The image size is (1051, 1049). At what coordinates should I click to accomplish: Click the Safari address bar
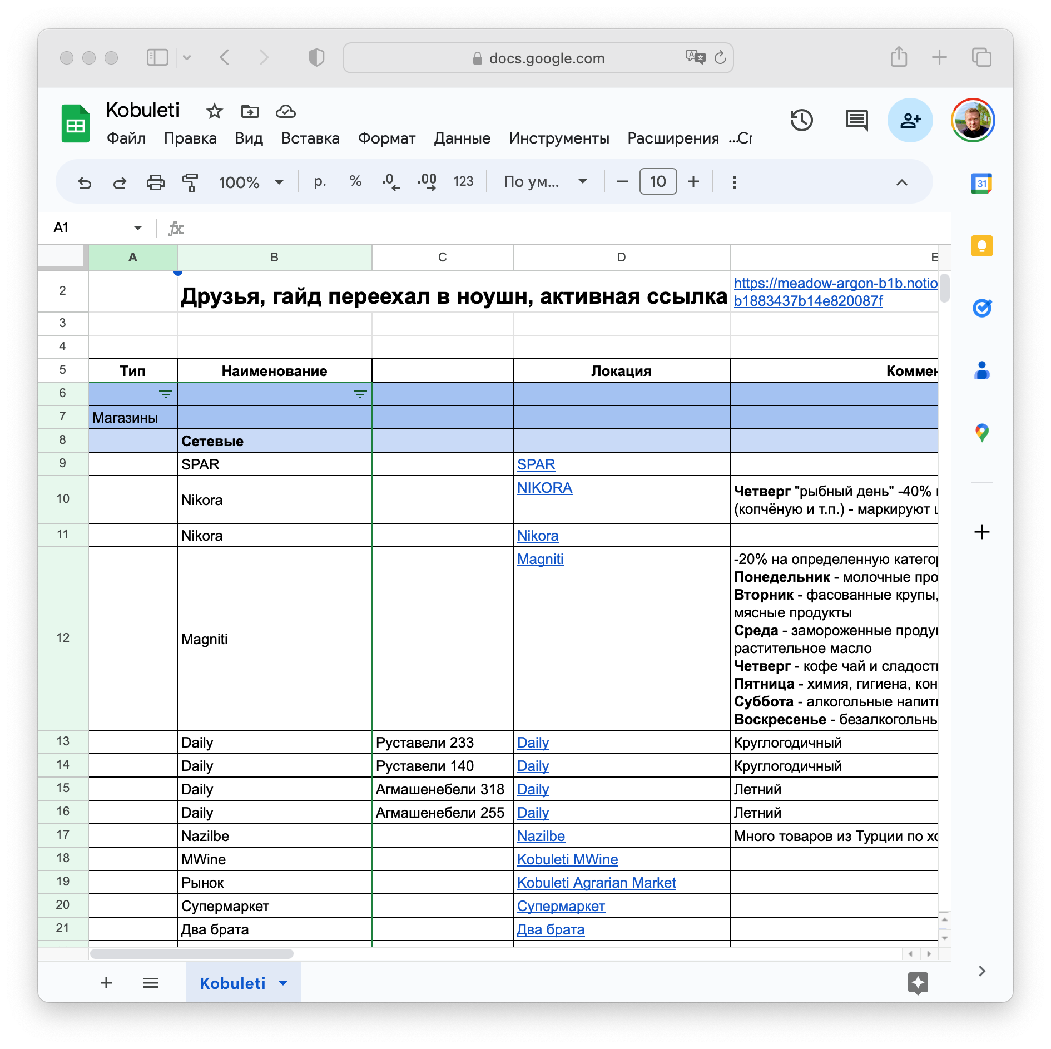coord(538,58)
